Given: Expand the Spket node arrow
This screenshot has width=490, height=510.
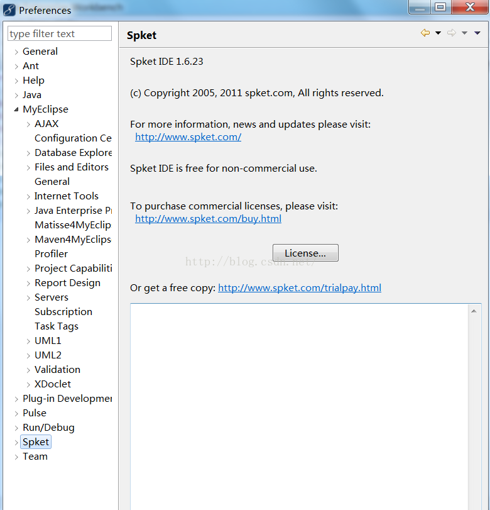Looking at the screenshot, I should [x=16, y=443].
